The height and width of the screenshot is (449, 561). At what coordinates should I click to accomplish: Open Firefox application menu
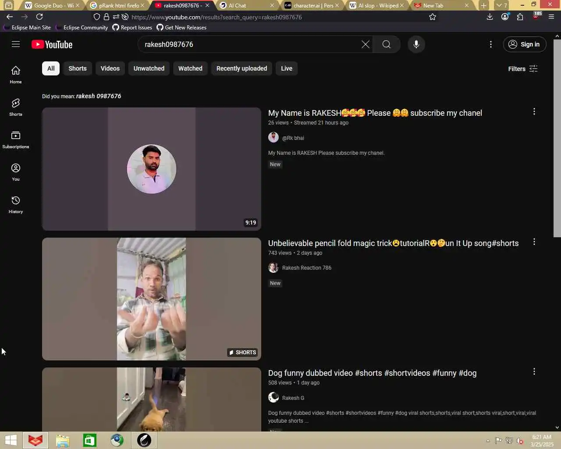click(551, 17)
